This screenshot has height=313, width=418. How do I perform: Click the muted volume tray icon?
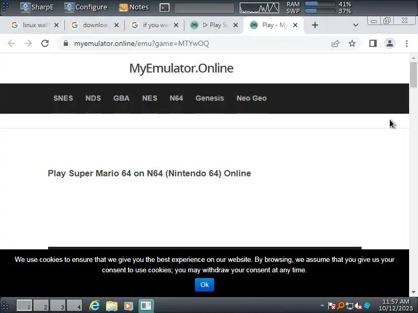358,306
